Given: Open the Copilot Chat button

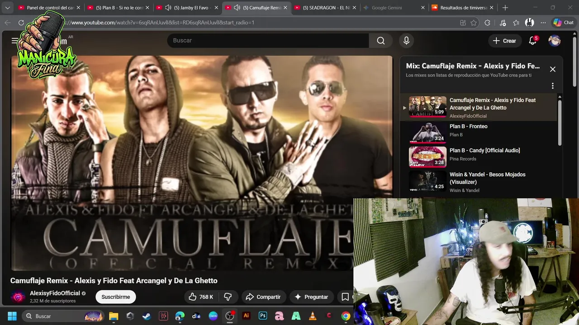Looking at the screenshot, I should [564, 23].
